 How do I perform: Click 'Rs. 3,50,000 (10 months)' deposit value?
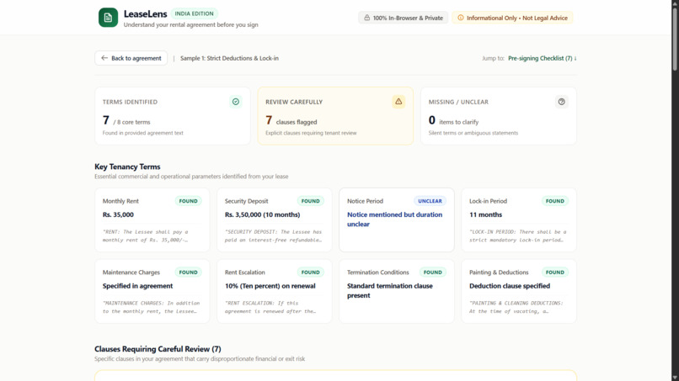(x=262, y=214)
